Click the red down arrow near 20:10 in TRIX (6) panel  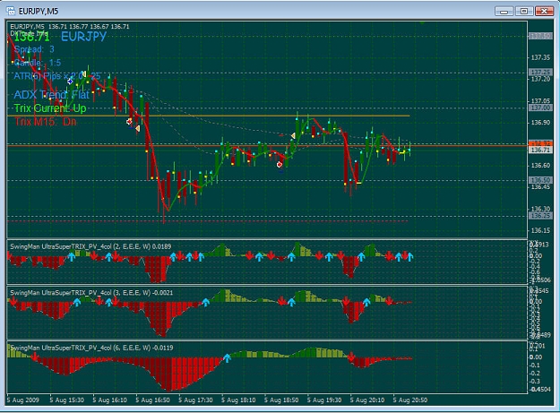pos(351,357)
